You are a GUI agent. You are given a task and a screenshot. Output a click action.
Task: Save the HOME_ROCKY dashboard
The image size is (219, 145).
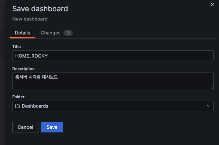pyautogui.click(x=52, y=127)
